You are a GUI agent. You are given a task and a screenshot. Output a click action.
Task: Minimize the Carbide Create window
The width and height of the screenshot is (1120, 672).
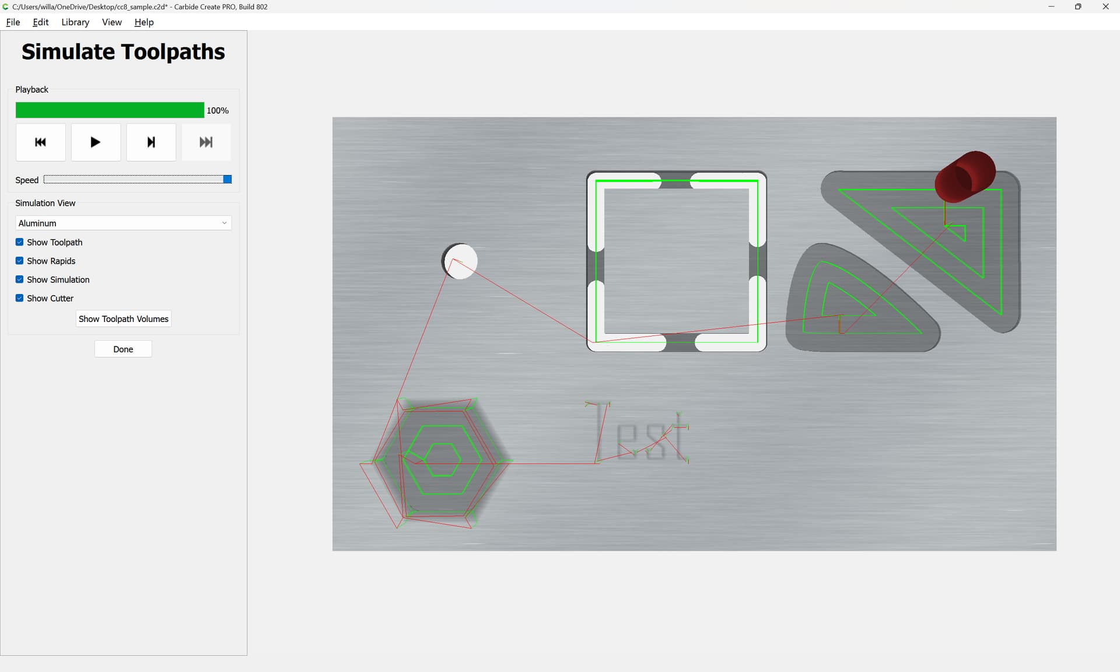[x=1051, y=6]
